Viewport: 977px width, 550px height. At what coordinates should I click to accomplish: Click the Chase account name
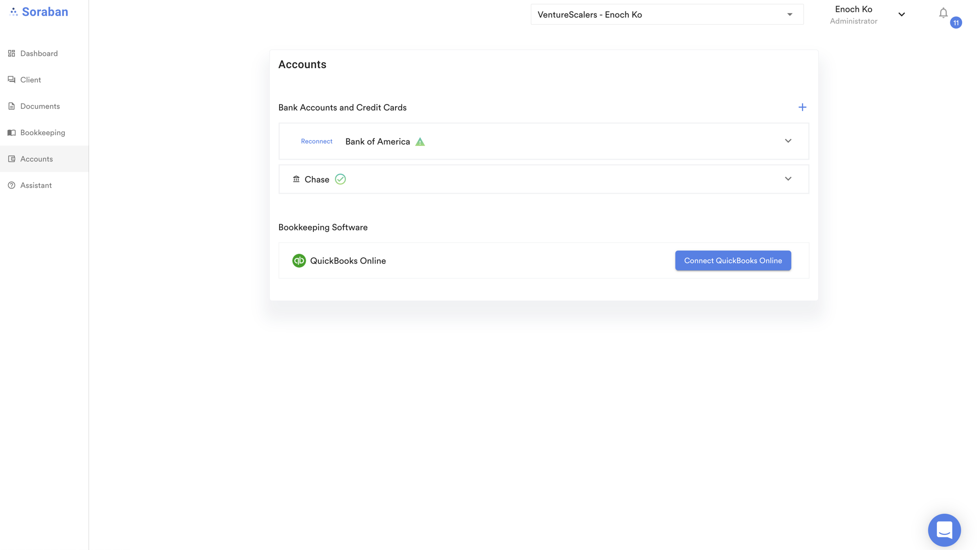(317, 179)
